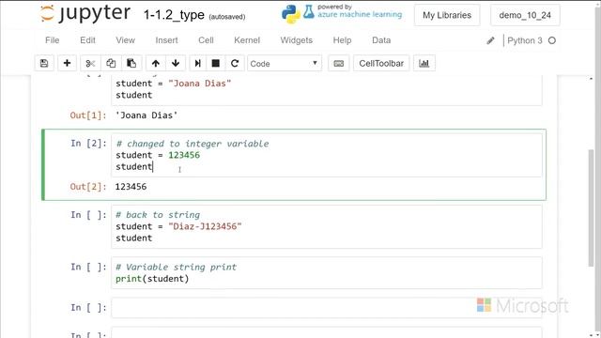Viewport: 601px width, 338px height.
Task: Open the Kernel menu
Action: tap(247, 40)
